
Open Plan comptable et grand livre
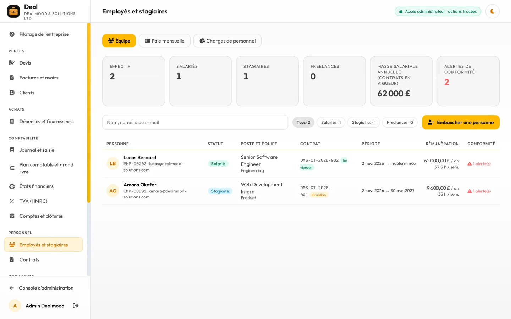43,168
